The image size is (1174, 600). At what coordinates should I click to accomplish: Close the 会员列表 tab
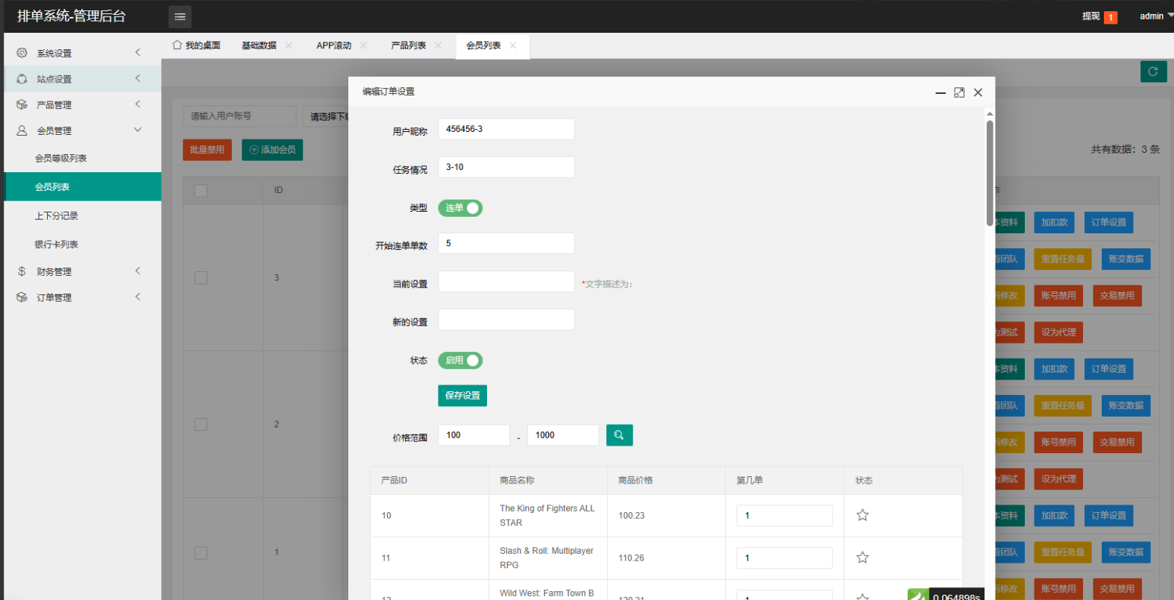coord(512,45)
